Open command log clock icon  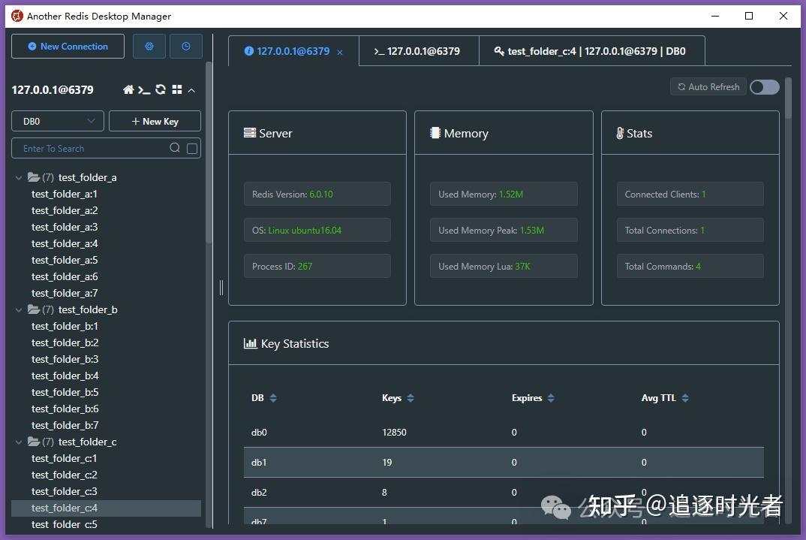[185, 47]
